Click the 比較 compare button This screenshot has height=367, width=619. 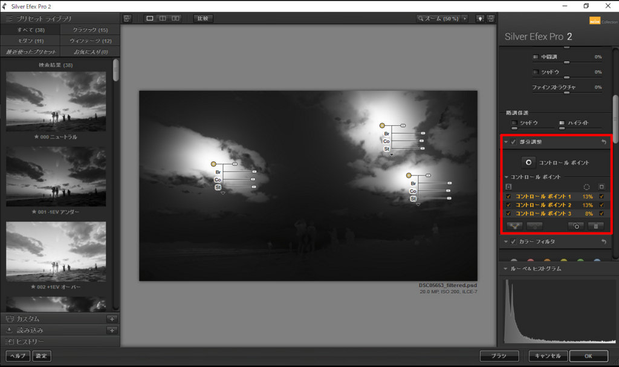point(203,18)
